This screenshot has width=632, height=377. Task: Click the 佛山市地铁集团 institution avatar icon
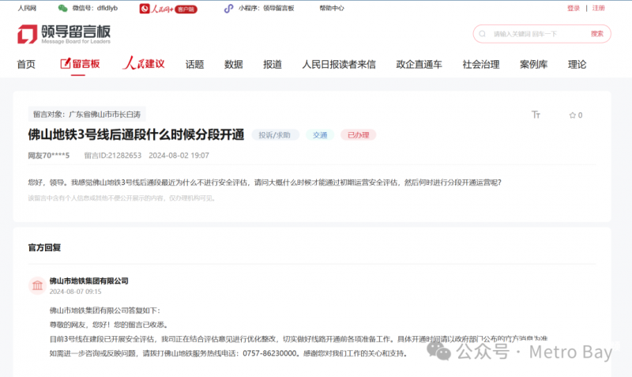[36, 286]
